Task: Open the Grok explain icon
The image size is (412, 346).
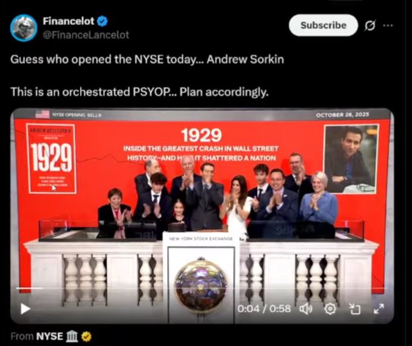Action: 370,26
